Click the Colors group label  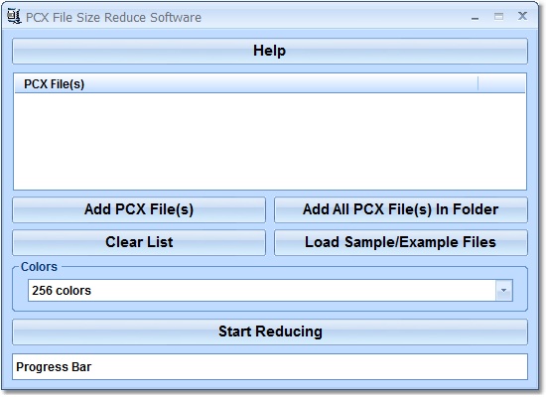39,267
